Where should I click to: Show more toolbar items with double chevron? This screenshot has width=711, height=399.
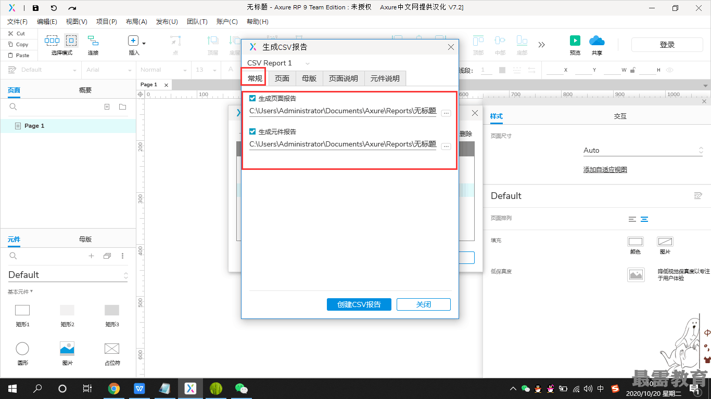click(542, 45)
